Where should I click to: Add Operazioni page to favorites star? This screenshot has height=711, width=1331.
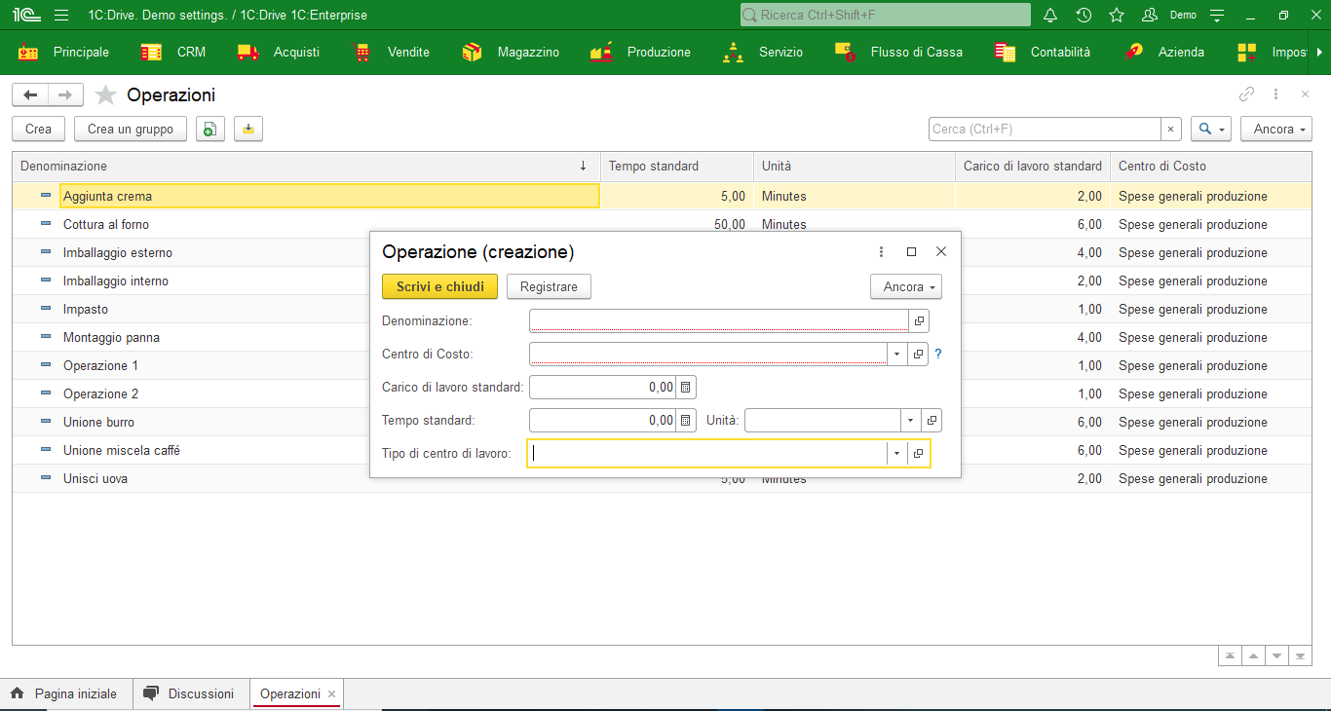tap(106, 95)
